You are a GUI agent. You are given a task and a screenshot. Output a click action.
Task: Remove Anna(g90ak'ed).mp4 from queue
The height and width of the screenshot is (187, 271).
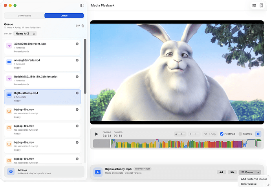(77, 60)
